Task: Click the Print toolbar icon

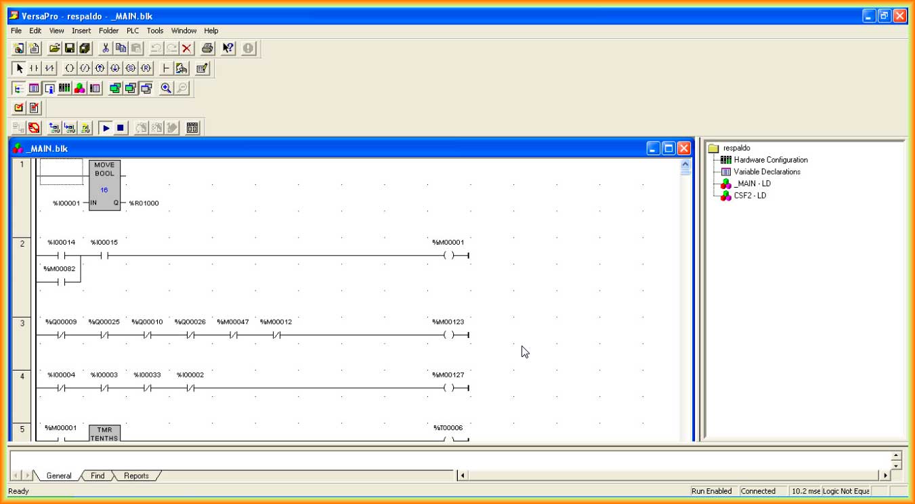Action: tap(208, 48)
